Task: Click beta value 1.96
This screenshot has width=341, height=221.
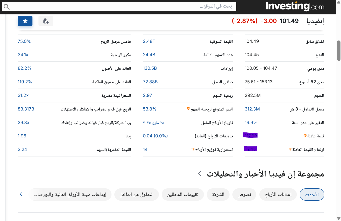Action: point(22,136)
